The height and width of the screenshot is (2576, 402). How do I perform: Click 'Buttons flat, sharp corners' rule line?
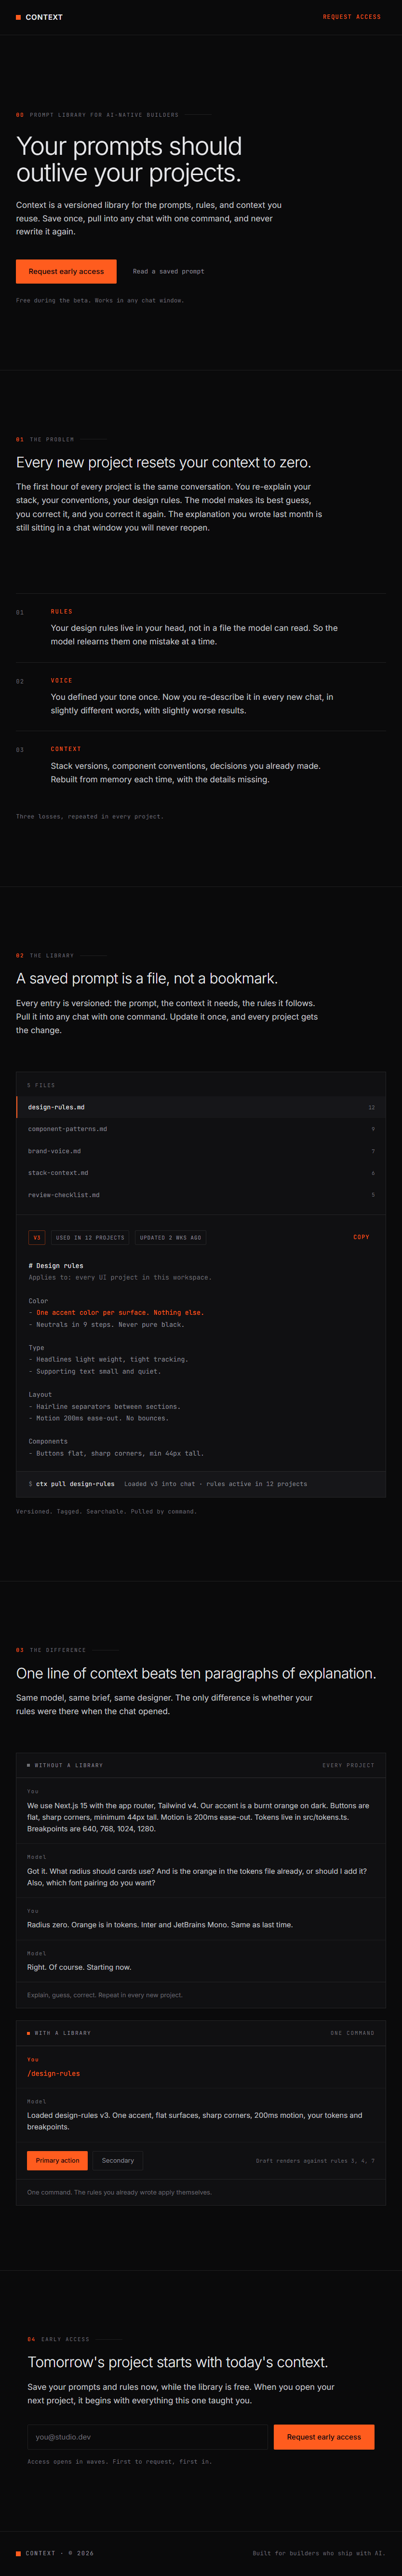(116, 1454)
